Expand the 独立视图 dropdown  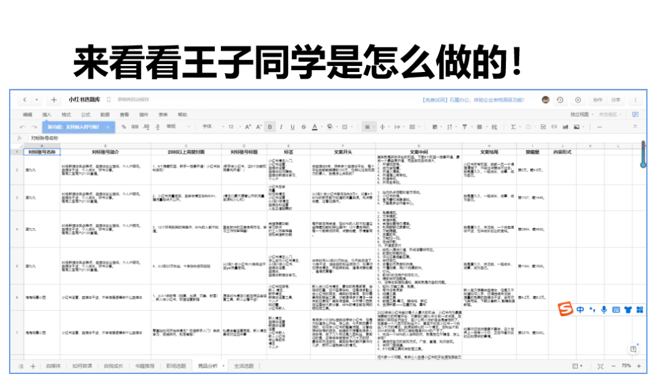pos(582,114)
